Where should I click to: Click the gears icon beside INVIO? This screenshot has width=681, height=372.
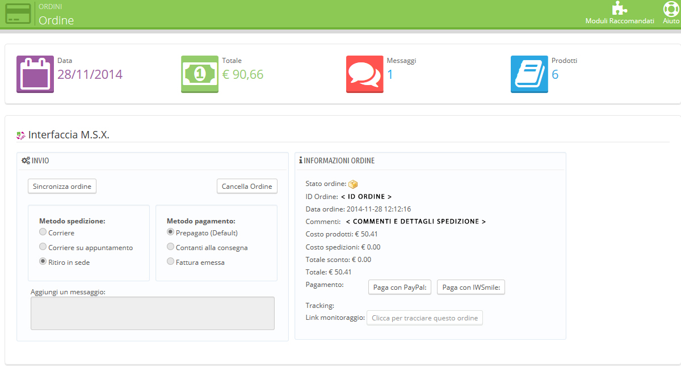pos(26,160)
